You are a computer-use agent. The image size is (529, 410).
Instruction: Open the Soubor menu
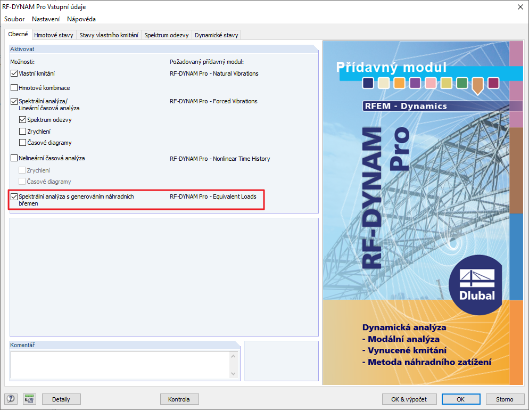coord(14,19)
